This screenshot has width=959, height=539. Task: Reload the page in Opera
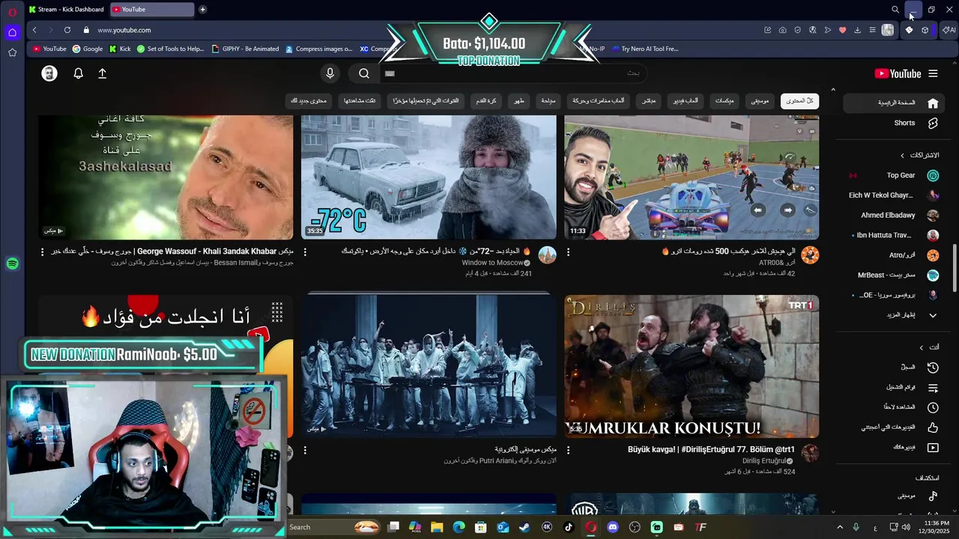(x=67, y=30)
